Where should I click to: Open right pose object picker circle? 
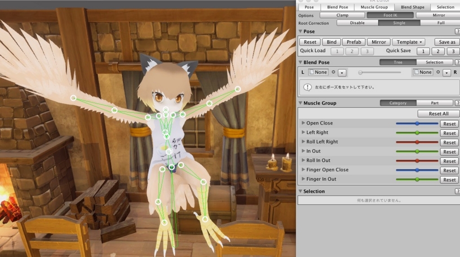tap(438, 72)
